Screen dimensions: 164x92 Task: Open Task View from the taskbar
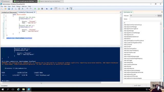pyautogui.click(x=13, y=89)
